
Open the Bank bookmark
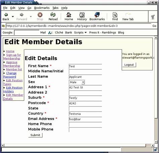[68, 33]
